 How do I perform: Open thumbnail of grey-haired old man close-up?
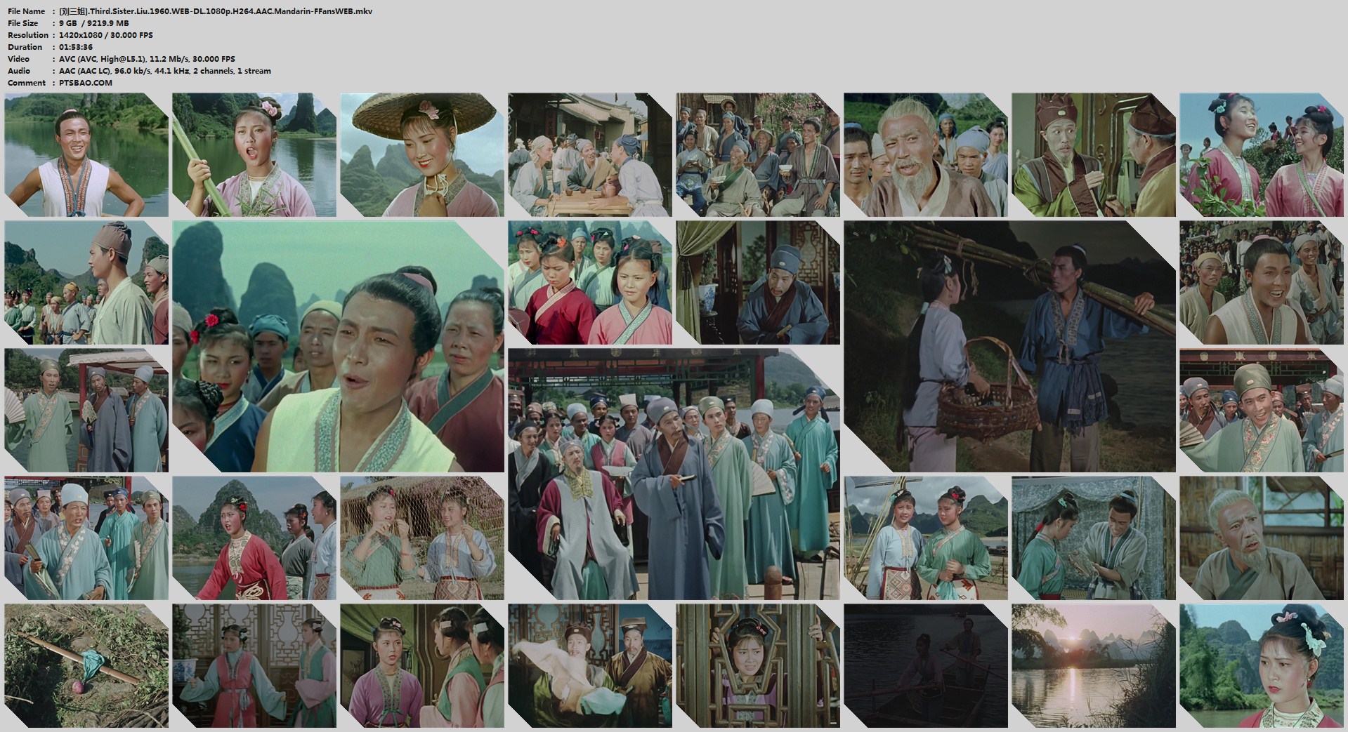1262,538
